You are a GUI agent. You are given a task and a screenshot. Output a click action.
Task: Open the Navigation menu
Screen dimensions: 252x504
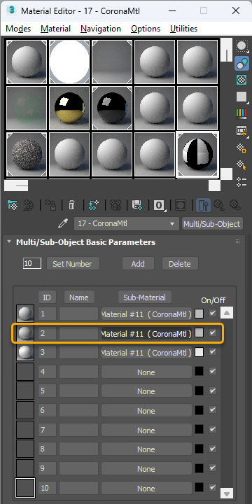[x=101, y=29]
